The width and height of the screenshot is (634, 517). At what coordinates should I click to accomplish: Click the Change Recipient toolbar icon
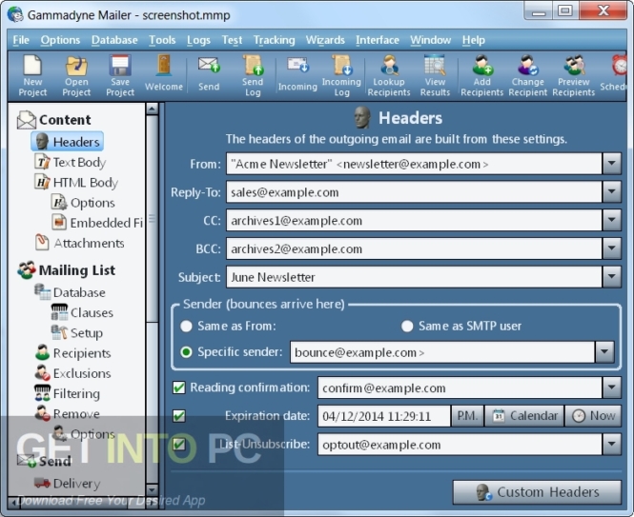pos(527,76)
